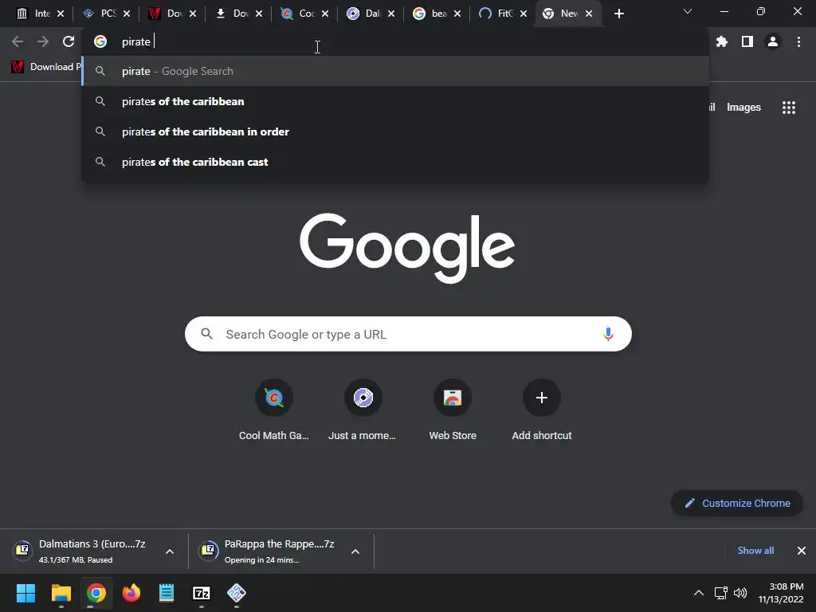Open a new tab with plus button

(x=618, y=14)
